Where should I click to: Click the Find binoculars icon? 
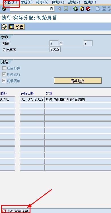[104, 9]
